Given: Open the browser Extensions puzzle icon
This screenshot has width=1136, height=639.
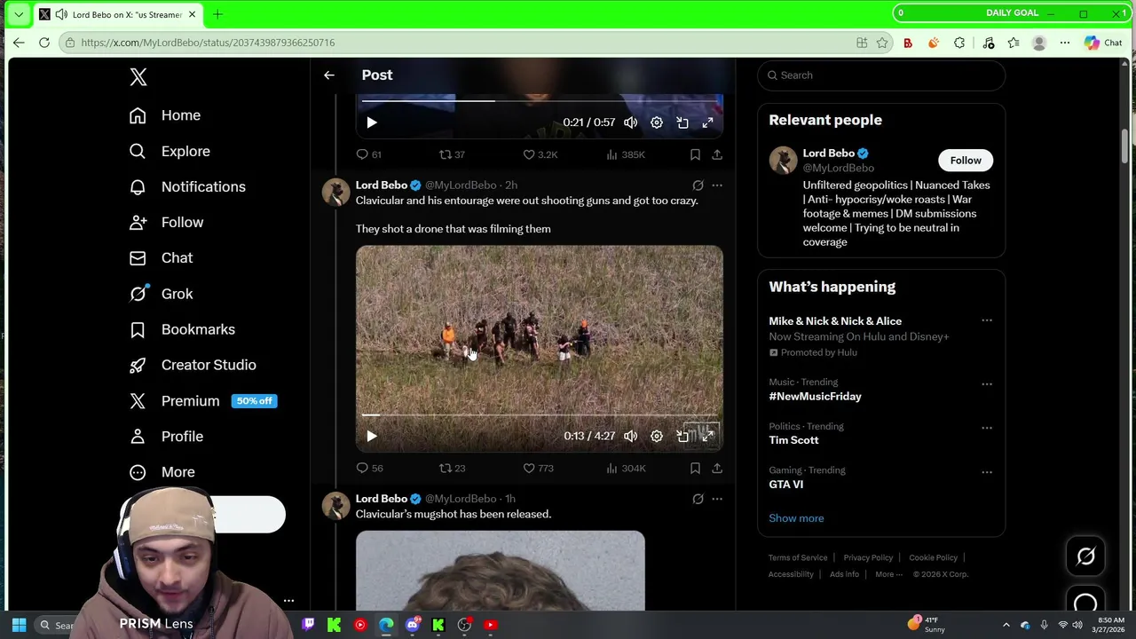Looking at the screenshot, I should [x=959, y=43].
